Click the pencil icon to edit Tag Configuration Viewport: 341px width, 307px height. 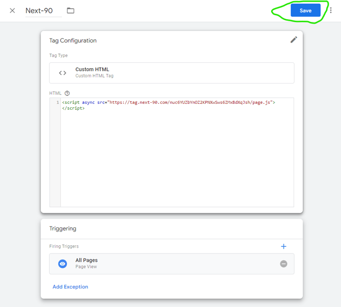click(293, 40)
